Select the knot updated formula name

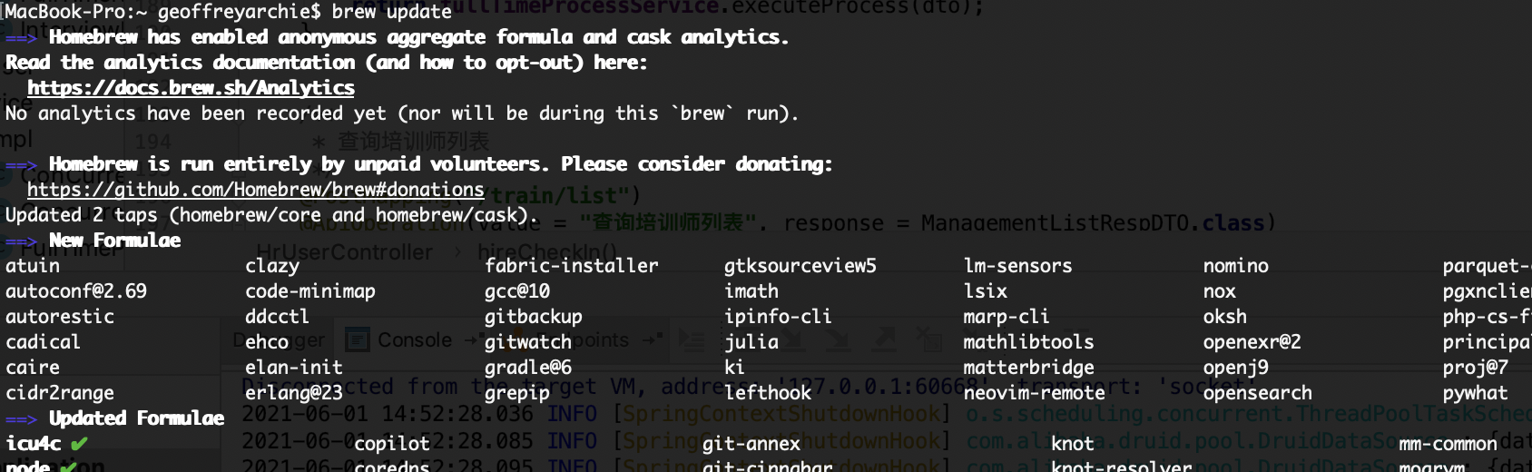[x=1073, y=444]
